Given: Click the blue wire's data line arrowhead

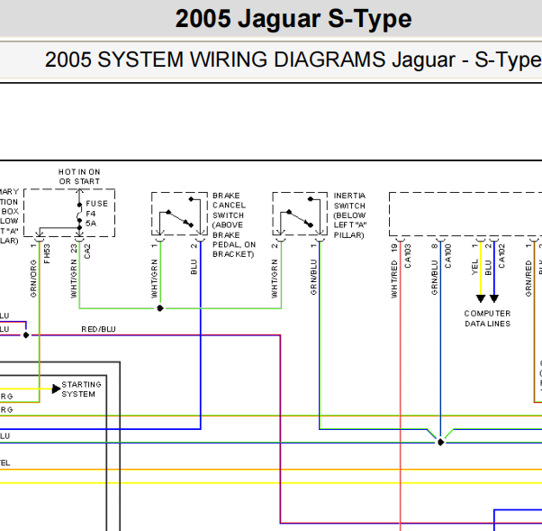Looking at the screenshot, I should click(494, 298).
